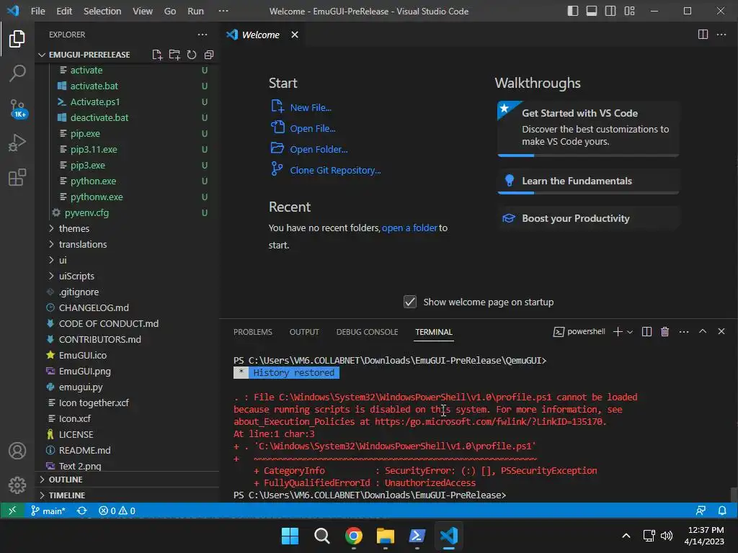The image size is (738, 553).
Task: Open Get Started with VS Code walkthrough
Action: pos(588,128)
